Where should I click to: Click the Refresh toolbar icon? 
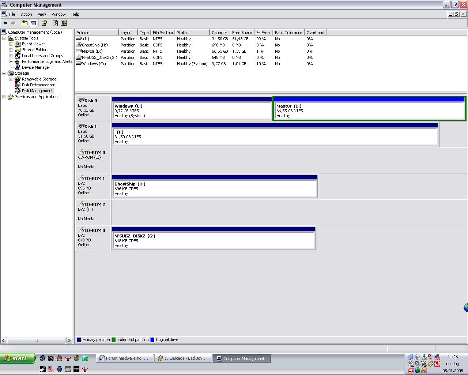[x=55, y=23]
